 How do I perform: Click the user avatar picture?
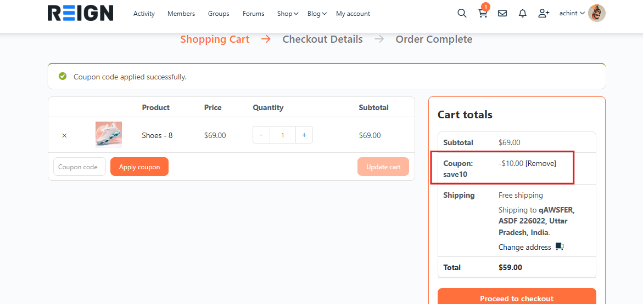coord(597,13)
